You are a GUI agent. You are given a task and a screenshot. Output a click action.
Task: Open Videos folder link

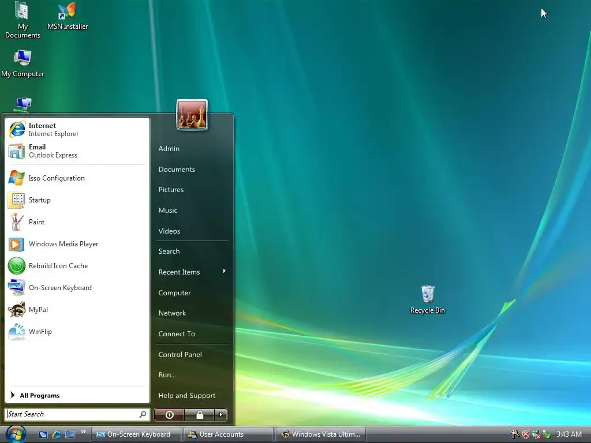point(192,231)
